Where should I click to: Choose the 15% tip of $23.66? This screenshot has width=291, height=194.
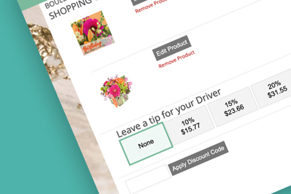coord(233,107)
